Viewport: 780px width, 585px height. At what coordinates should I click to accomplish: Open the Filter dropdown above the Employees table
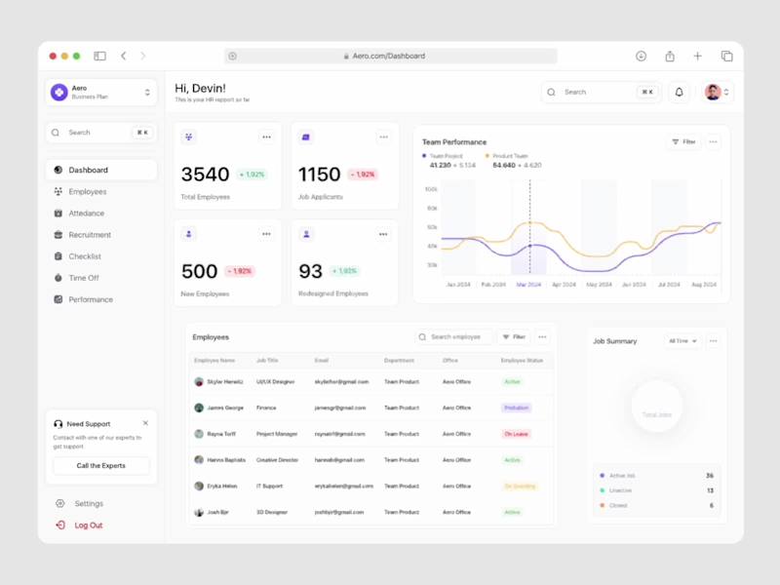click(x=514, y=336)
